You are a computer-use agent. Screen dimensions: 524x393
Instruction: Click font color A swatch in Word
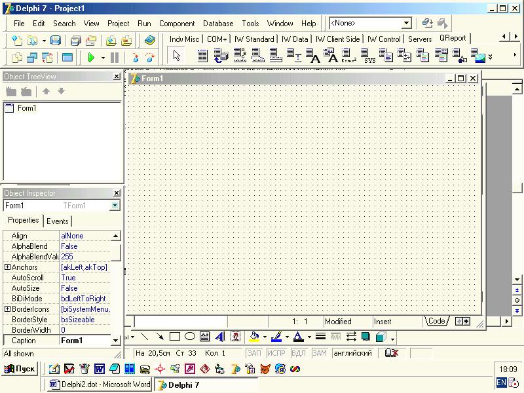point(298,336)
